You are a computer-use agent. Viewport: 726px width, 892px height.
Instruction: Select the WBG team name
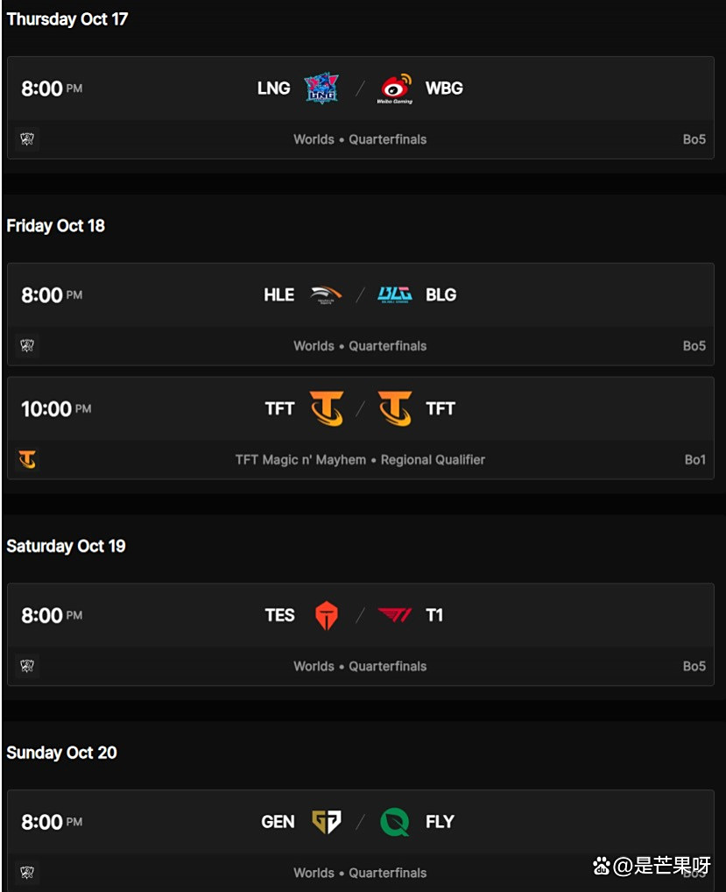[444, 88]
